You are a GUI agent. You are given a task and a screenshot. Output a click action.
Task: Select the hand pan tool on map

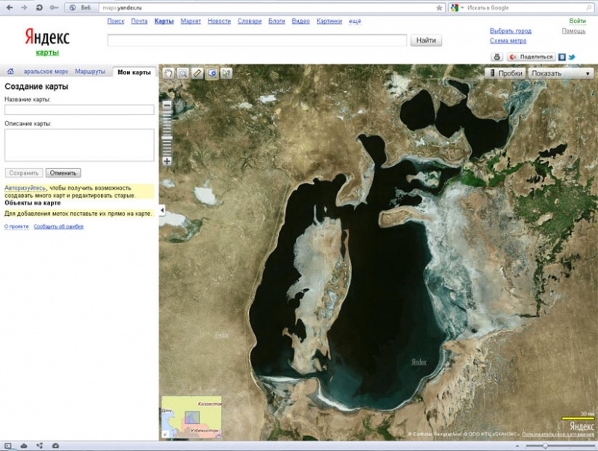[168, 73]
